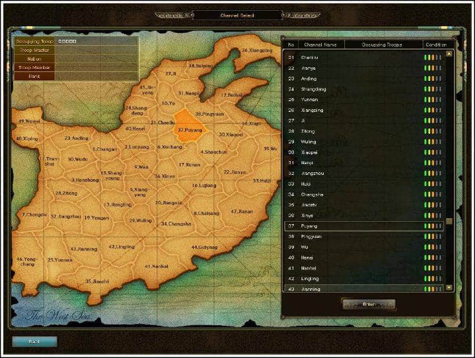The height and width of the screenshot is (358, 475).
Task: Select the 47.Jianan region on the map
Action: 242,212
